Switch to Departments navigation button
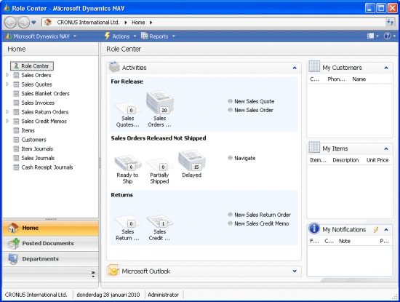 click(x=50, y=259)
